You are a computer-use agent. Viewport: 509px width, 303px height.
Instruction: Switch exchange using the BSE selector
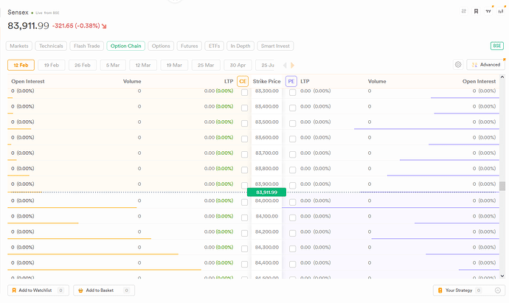pos(496,46)
